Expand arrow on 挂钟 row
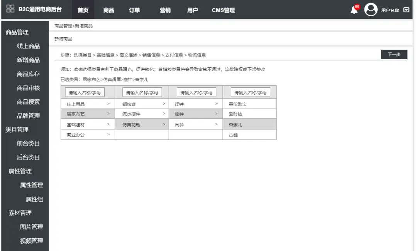Viewport: 417px width, 251px height. pos(216,104)
